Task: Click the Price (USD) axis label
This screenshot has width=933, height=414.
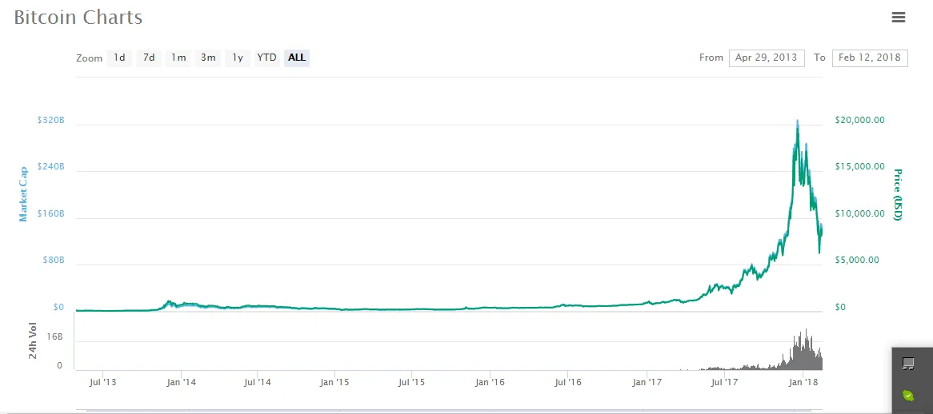Action: 897,195
